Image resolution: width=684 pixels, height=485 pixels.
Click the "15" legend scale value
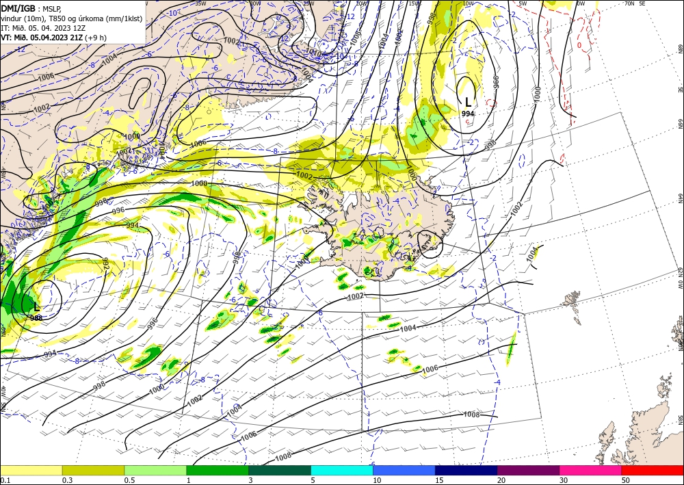tap(439, 480)
